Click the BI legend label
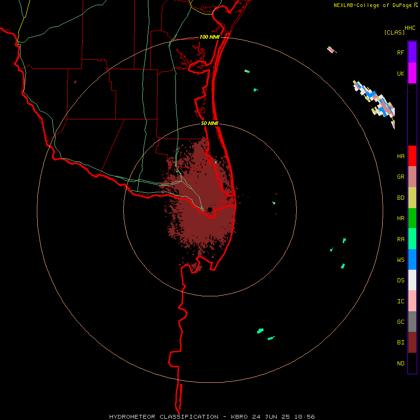This screenshot has width=420, height=420. point(400,343)
